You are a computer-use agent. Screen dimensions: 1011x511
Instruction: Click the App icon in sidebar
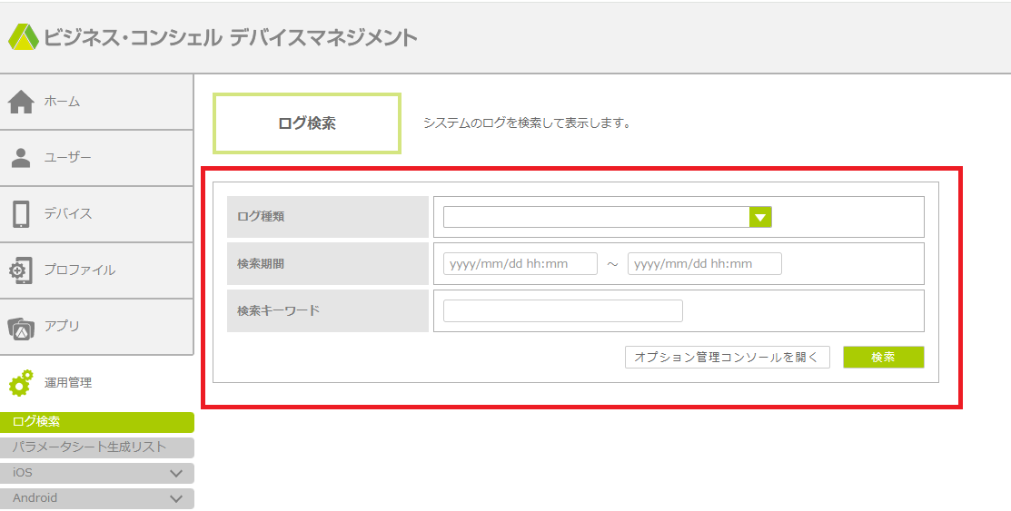click(x=21, y=327)
